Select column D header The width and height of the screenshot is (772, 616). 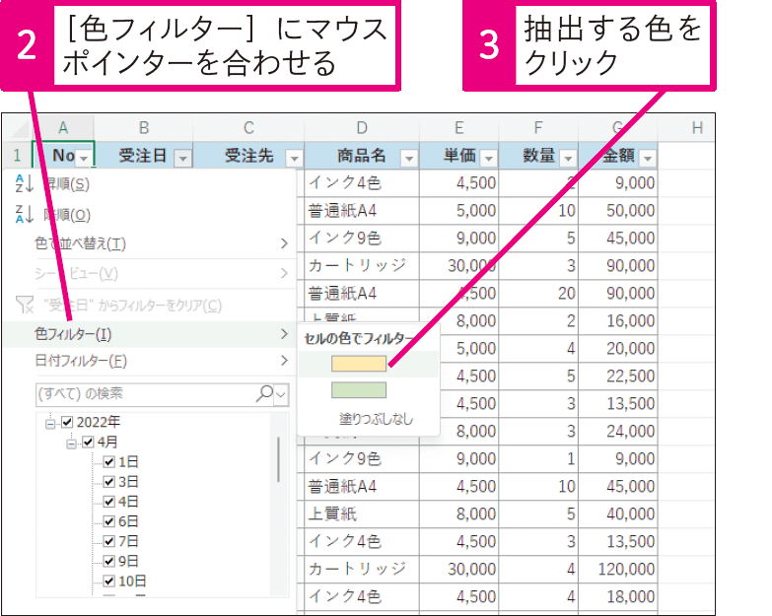(362, 128)
